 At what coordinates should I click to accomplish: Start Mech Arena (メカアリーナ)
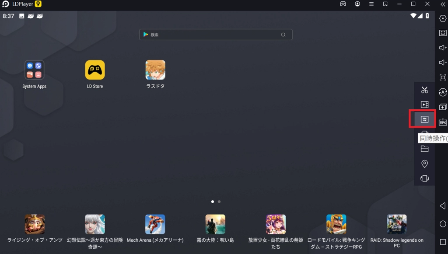(x=155, y=224)
